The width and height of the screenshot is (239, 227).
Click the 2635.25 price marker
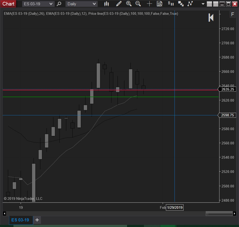pyautogui.click(x=227, y=89)
